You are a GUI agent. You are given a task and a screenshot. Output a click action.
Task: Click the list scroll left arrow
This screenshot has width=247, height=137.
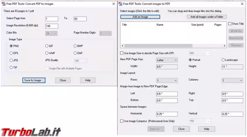123,46
